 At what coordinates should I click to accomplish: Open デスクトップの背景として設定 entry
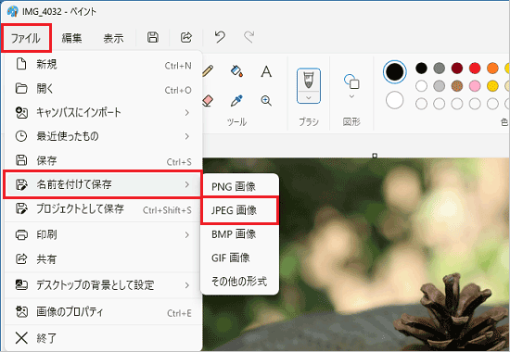[104, 285]
